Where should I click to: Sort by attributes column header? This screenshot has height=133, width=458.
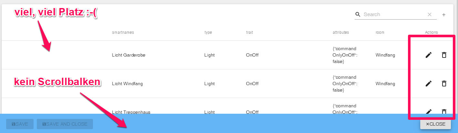[x=341, y=32]
